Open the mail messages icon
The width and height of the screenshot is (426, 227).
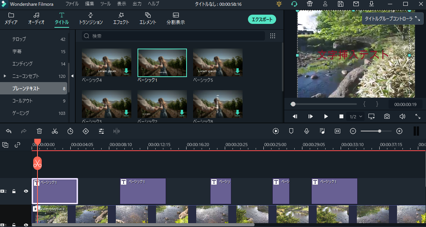pyautogui.click(x=356, y=4)
